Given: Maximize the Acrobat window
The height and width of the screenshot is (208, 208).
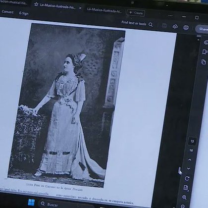Looking at the screenshot, I should click(197, 17).
